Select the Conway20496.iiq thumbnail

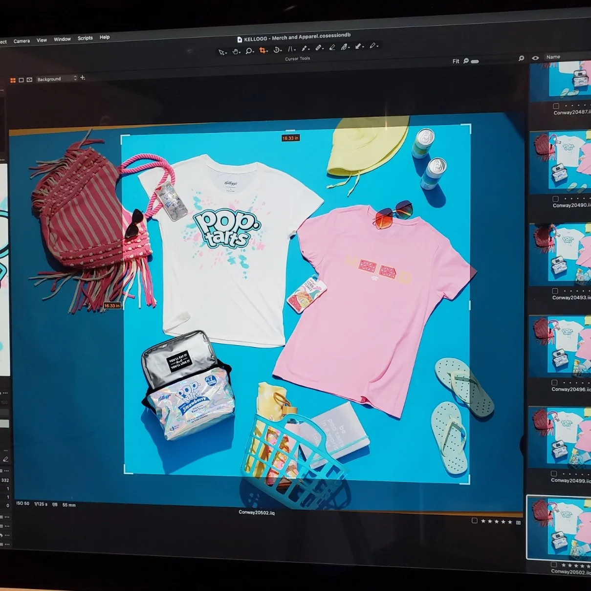[x=560, y=347]
